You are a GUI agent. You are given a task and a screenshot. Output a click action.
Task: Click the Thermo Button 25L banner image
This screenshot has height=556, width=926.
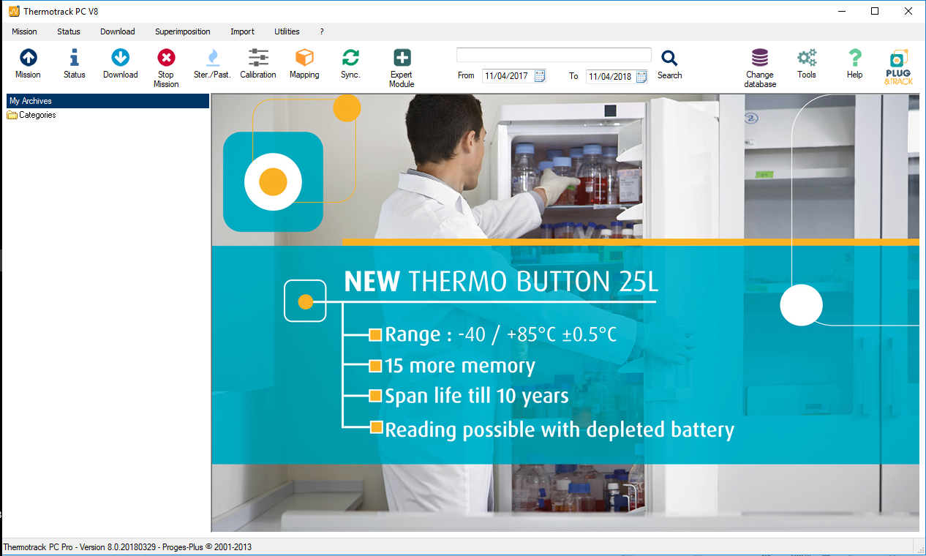pyautogui.click(x=565, y=312)
